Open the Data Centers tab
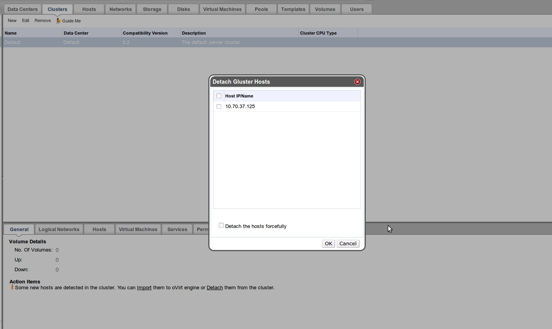Viewport: 552px width, 329px height. (23, 9)
